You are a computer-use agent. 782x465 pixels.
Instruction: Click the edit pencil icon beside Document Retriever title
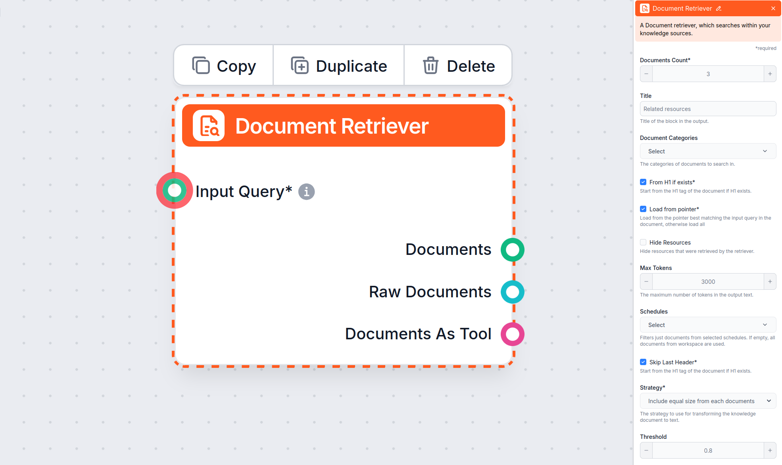click(x=719, y=8)
